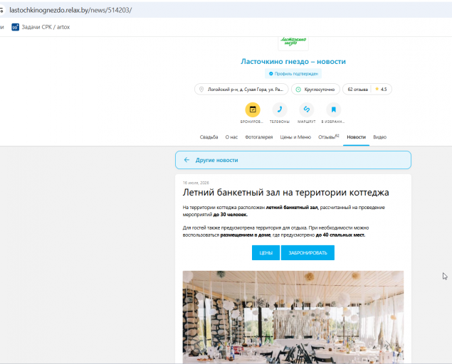Image resolution: width=452 pixels, height=364 pixels.
Task: Open the banquet hall photo
Action: 293,317
